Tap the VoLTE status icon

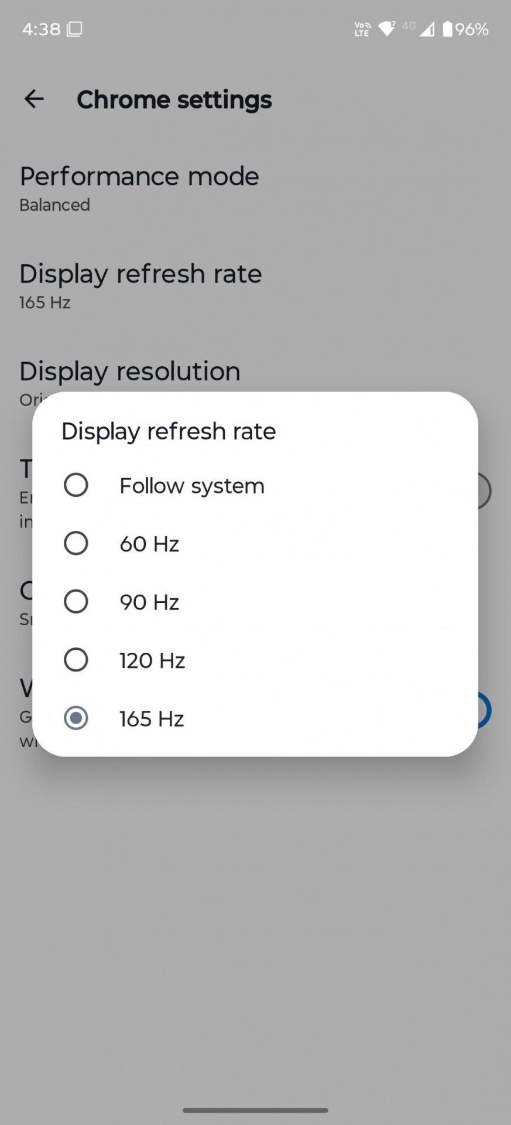362,29
